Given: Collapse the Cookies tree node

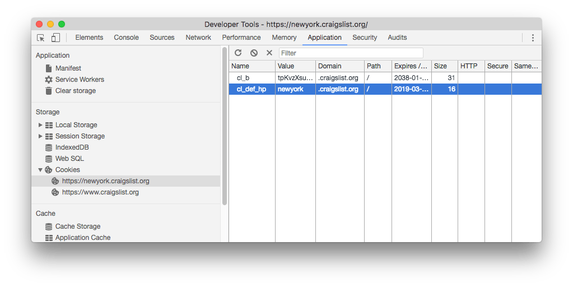Looking at the screenshot, I should 40,170.
